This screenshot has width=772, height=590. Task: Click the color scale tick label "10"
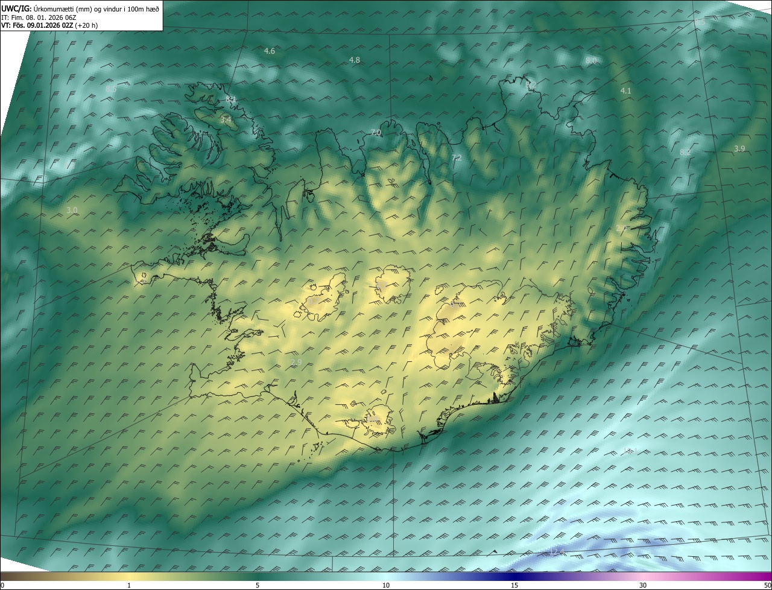click(x=386, y=585)
